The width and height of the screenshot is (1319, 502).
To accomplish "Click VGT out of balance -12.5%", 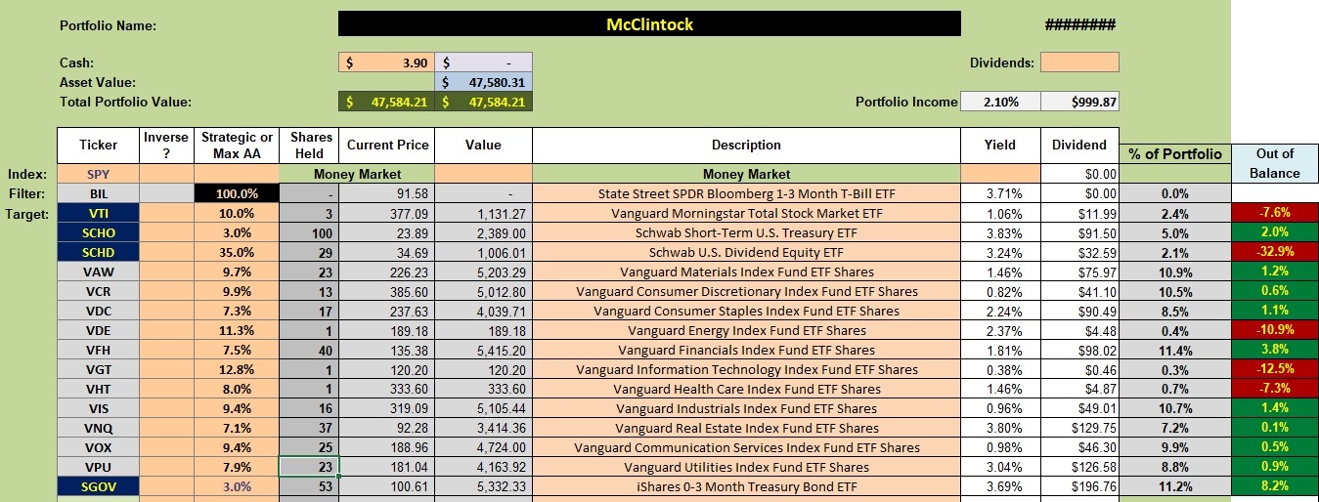I will 1275,369.
